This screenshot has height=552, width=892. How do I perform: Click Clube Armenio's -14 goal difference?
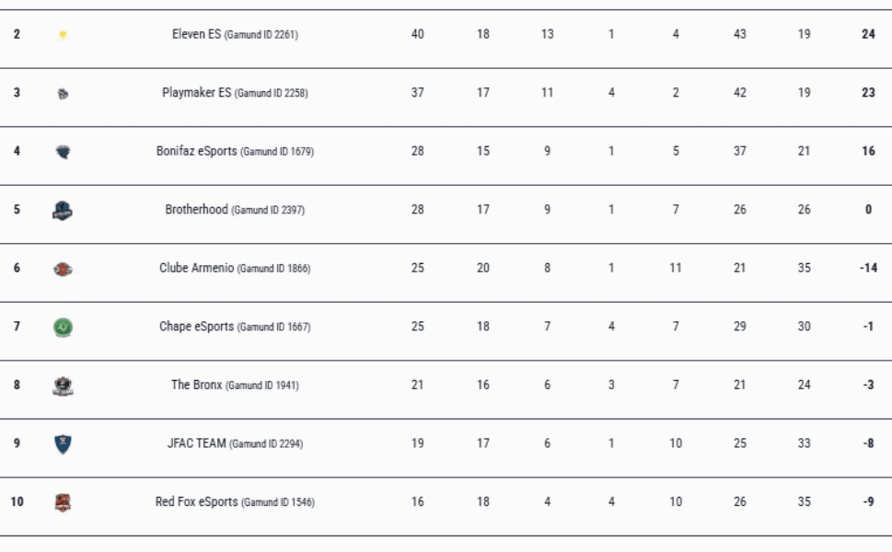click(x=868, y=268)
